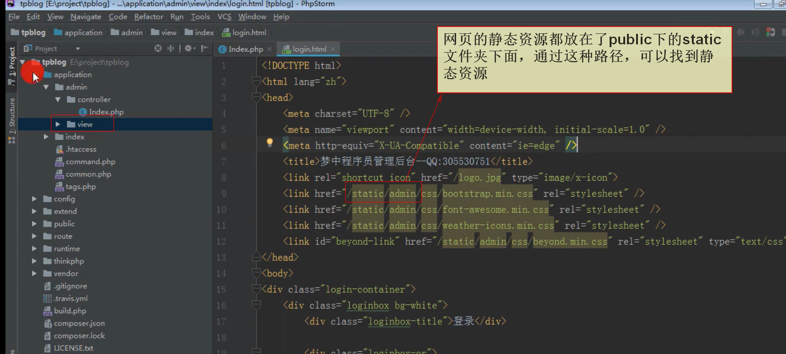This screenshot has height=354, width=786.
Task: Select common.php in the project tree
Action: 83,174
